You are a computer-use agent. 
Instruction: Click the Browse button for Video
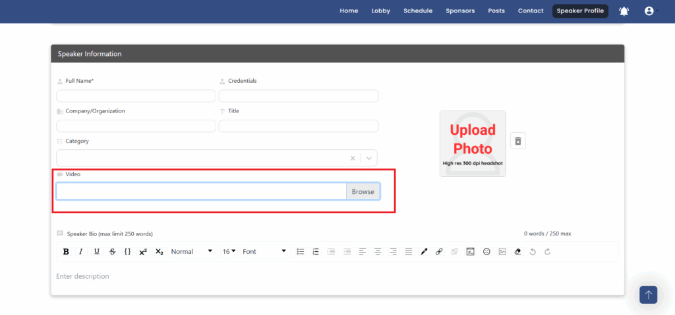[x=363, y=192]
